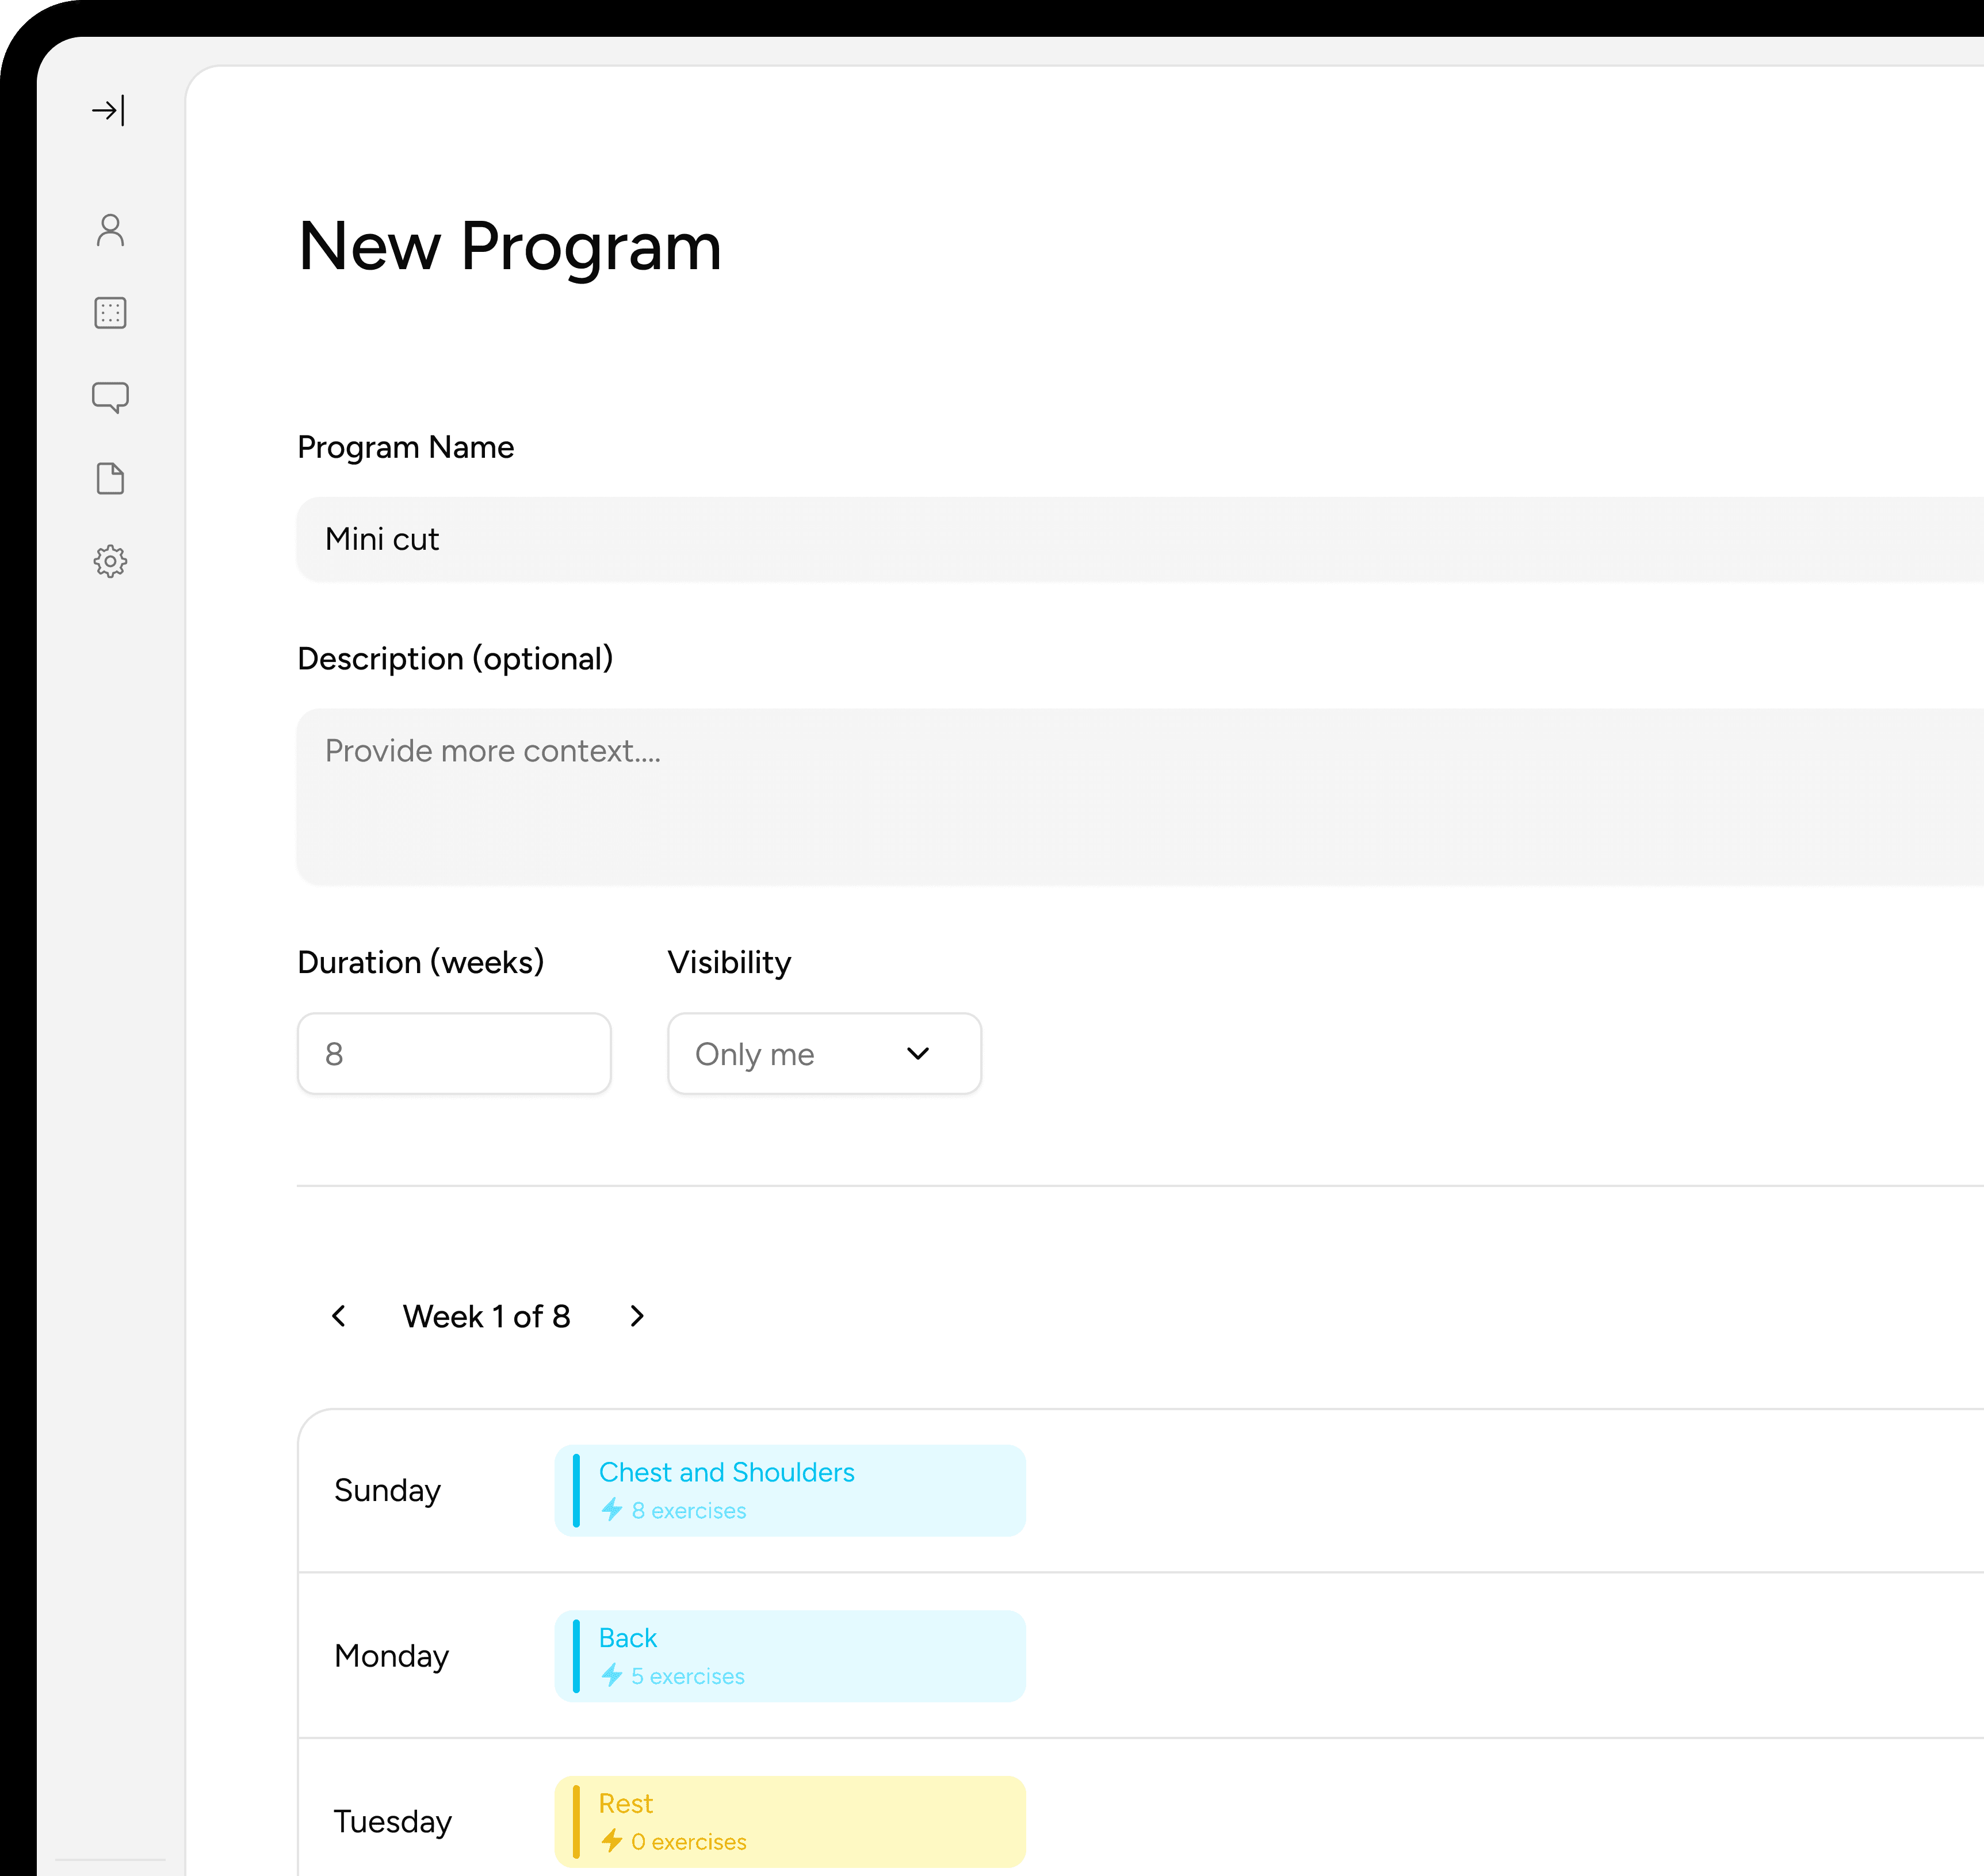This screenshot has width=1984, height=1876.
Task: Open the chat messages icon
Action: pyautogui.click(x=110, y=397)
